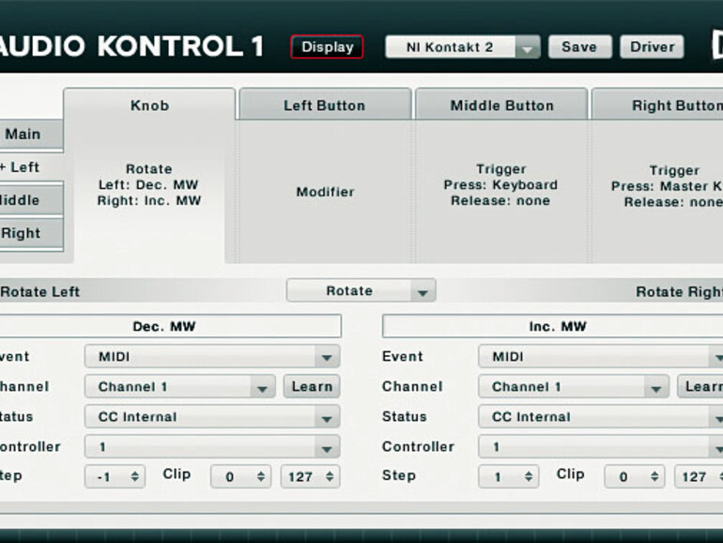The height and width of the screenshot is (543, 723).
Task: Select the Main page tab
Action: (x=30, y=134)
